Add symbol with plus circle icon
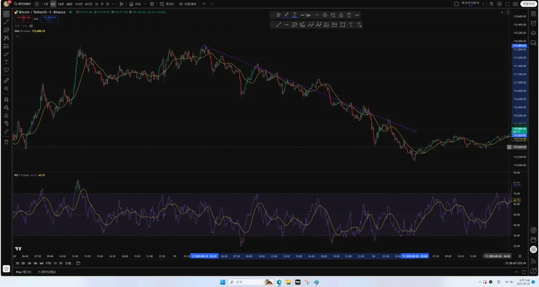Image resolution: width=539 pixels, height=287 pixels. point(37,4)
